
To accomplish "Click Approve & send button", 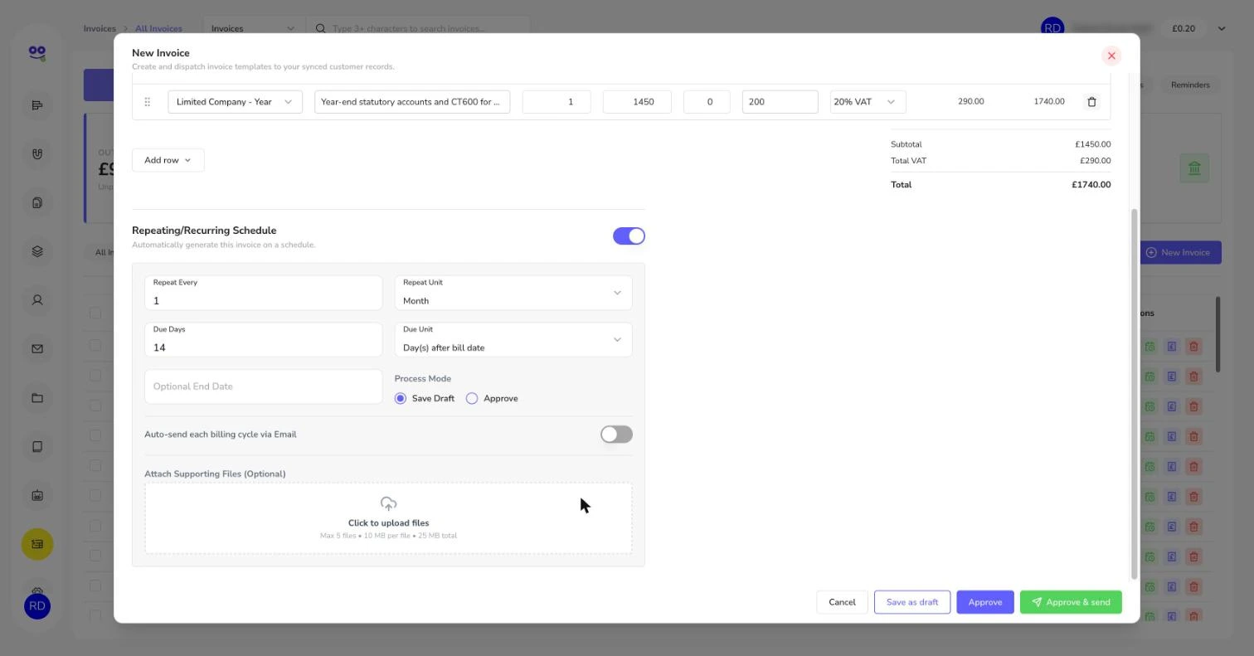I will (x=1071, y=602).
